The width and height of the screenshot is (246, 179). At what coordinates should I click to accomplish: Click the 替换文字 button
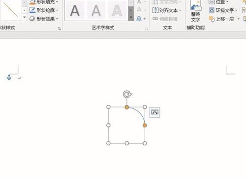pos(195,11)
